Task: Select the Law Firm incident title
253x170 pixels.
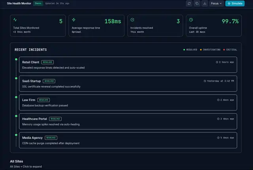Action: pos(29,100)
